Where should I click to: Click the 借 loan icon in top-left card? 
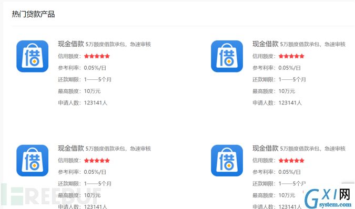point(33,56)
